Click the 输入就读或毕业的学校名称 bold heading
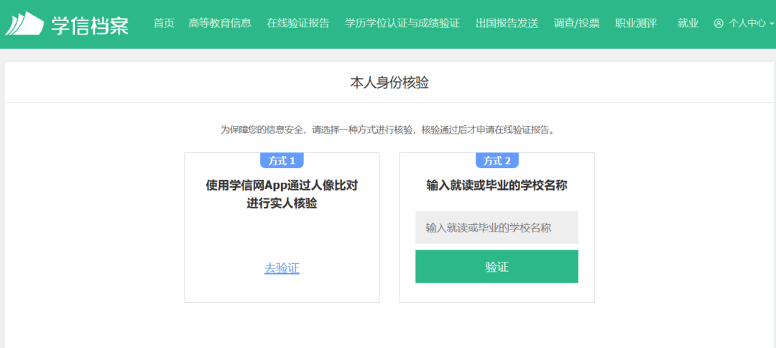This screenshot has height=348, width=776. 496,186
